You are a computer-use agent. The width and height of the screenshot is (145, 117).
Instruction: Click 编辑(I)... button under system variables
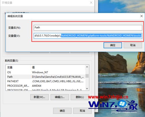click(60, 97)
